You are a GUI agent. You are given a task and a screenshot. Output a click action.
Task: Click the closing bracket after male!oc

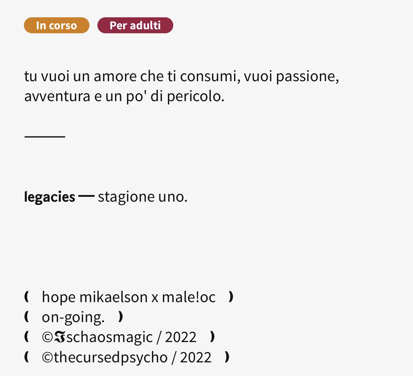231,296
